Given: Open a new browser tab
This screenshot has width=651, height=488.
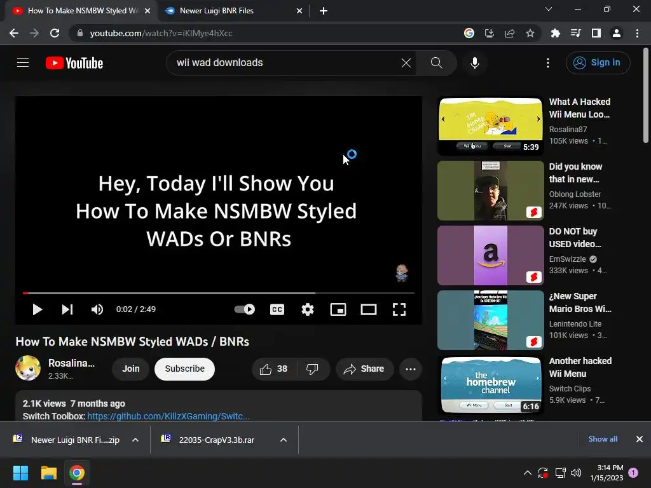Looking at the screenshot, I should [x=324, y=11].
